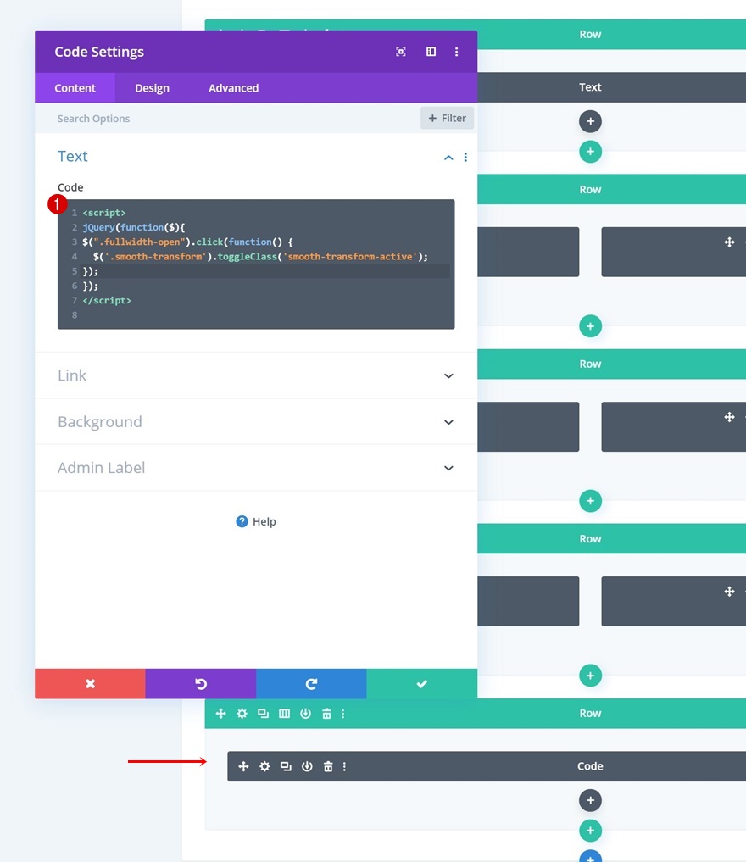The image size is (746, 862).
Task: Toggle the Code module power icon
Action: tap(307, 766)
